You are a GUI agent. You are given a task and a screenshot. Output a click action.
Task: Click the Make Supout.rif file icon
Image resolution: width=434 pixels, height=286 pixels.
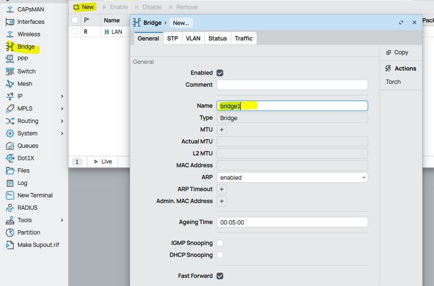[x=10, y=245]
